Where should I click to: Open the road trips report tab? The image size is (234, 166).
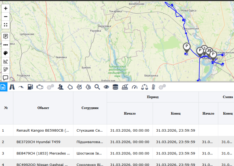tap(12, 87)
